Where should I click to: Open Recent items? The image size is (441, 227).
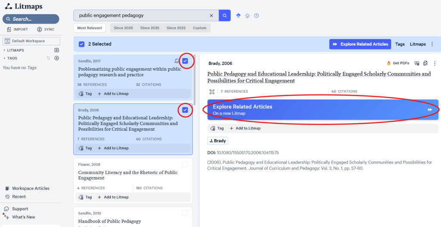pos(16,196)
